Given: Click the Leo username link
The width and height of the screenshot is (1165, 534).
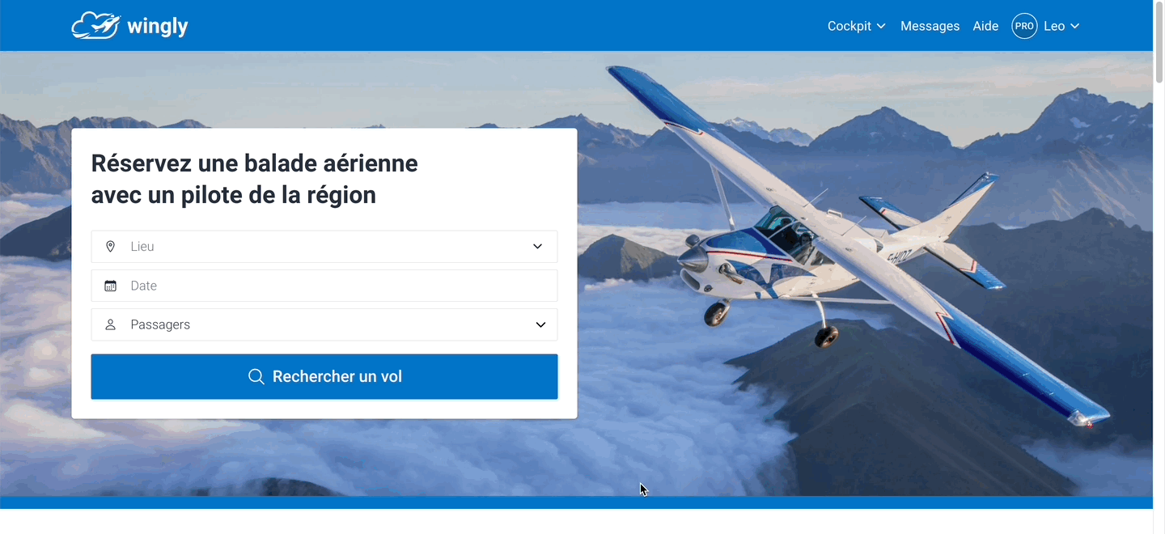Looking at the screenshot, I should click(1054, 26).
